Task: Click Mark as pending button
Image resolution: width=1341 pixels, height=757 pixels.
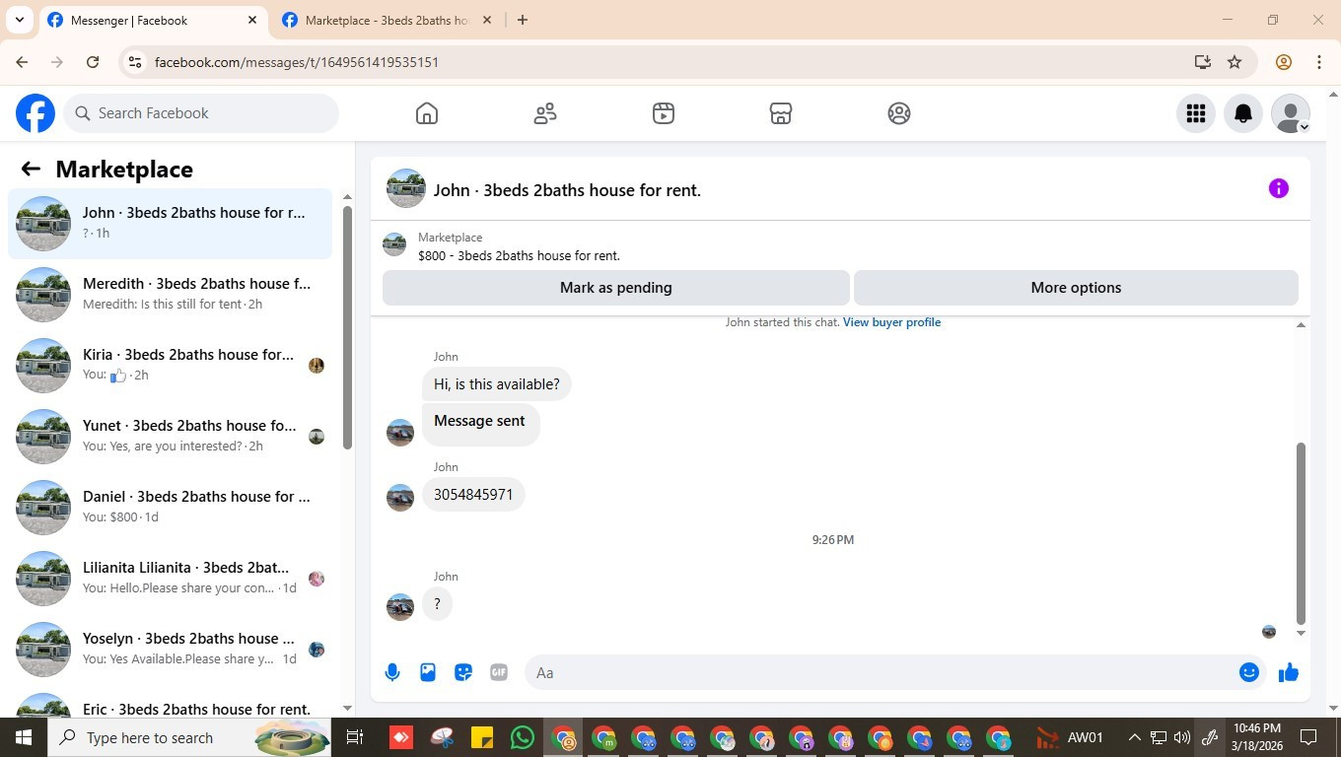Action: point(616,288)
